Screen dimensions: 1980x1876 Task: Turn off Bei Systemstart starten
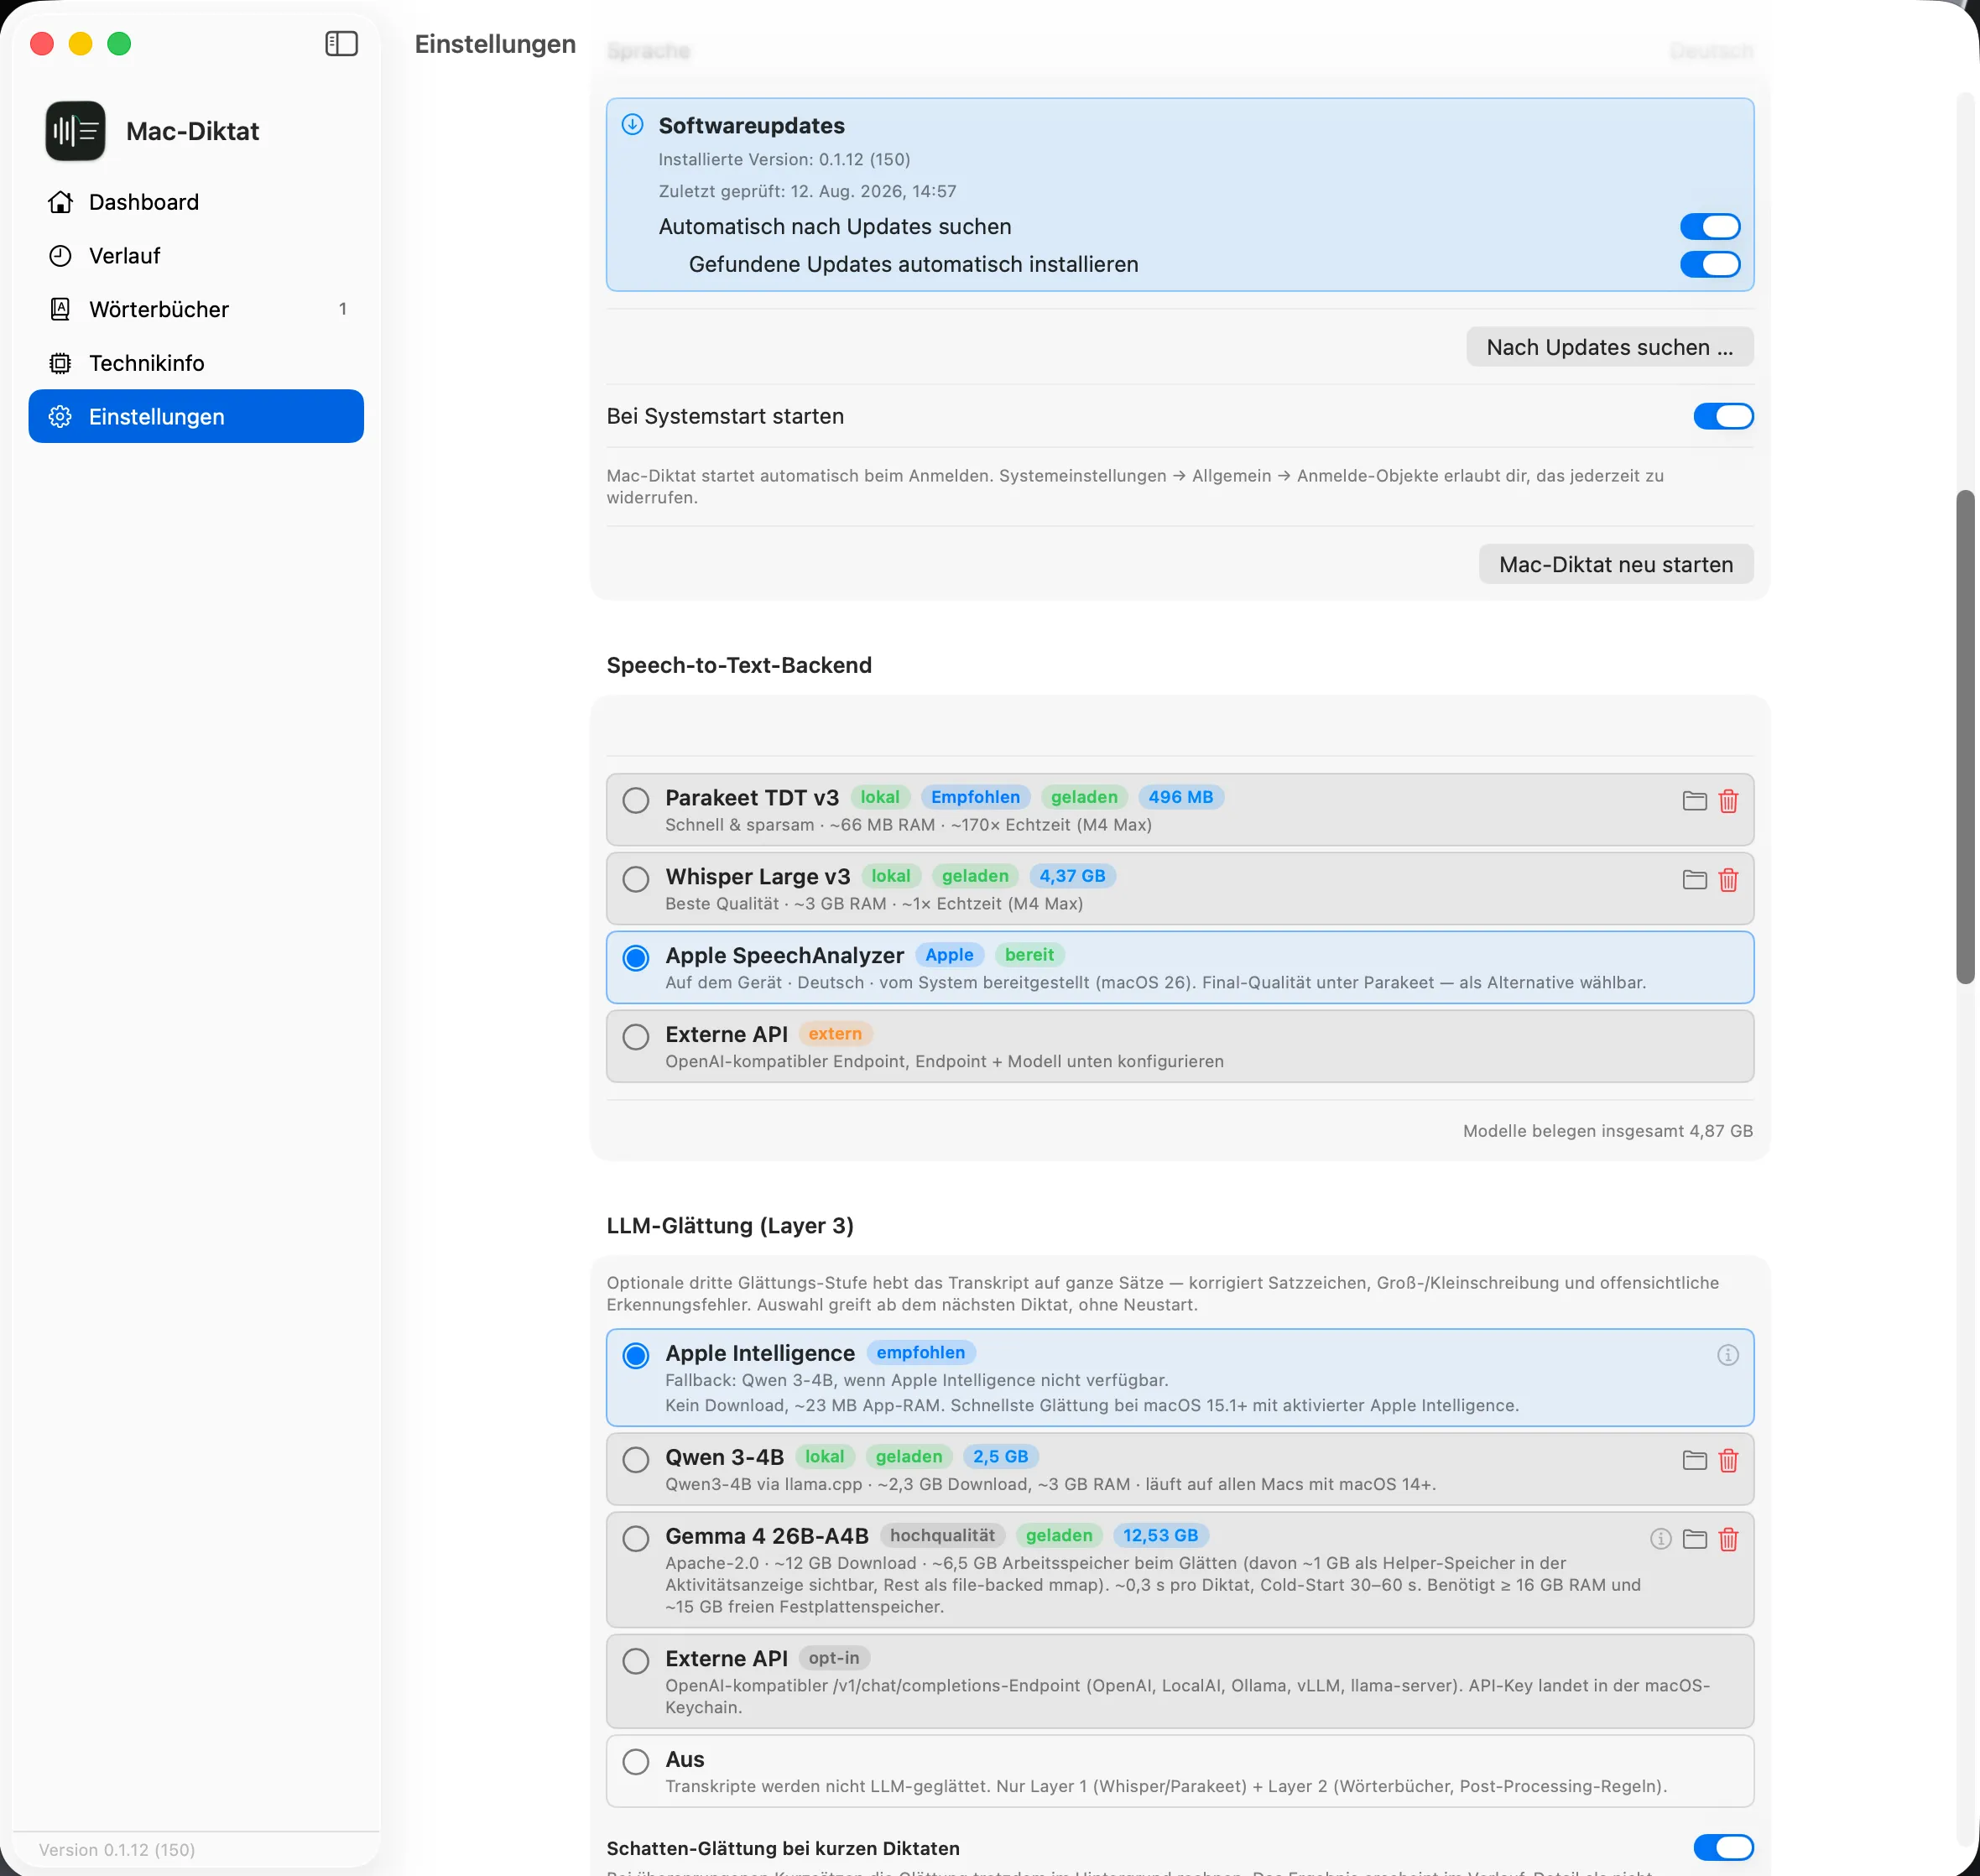coord(1722,416)
